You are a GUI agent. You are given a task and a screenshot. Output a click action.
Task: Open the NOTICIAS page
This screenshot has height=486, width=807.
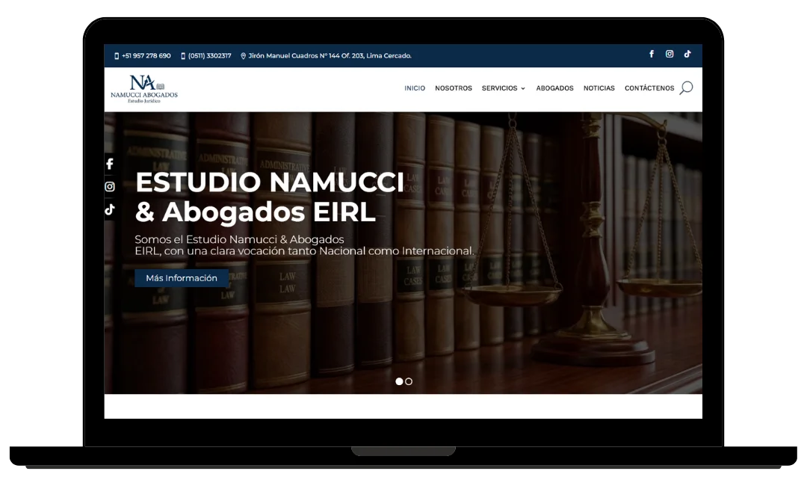click(599, 88)
